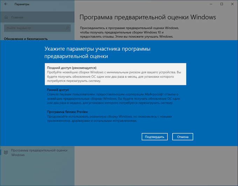
Task: Minimize the Параметры window
Action: point(211,4)
